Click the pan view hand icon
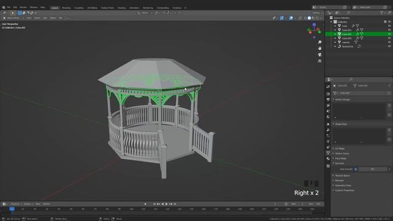393x221 pixels. point(319,48)
